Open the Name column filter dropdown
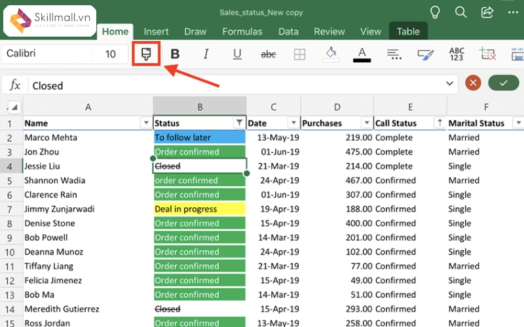Image resolution: width=524 pixels, height=327 pixels. pyautogui.click(x=146, y=123)
